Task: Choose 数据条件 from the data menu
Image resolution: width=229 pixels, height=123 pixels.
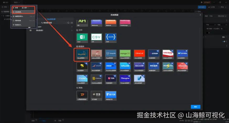Action: [x=23, y=25]
